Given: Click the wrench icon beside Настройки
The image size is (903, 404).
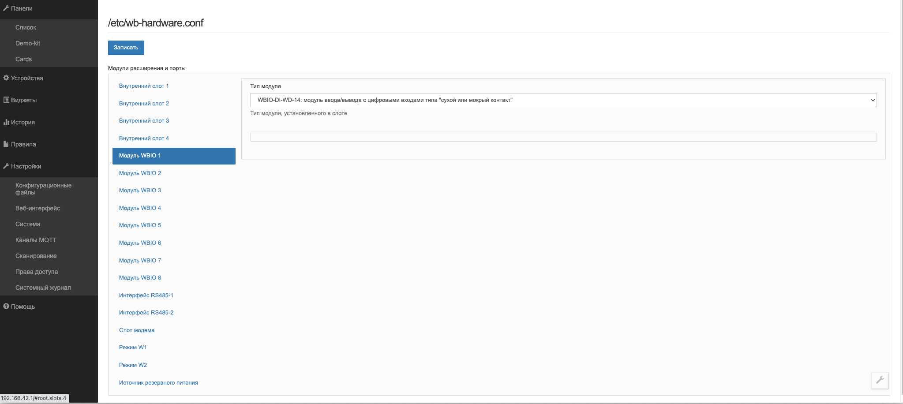Looking at the screenshot, I should click(x=6, y=166).
